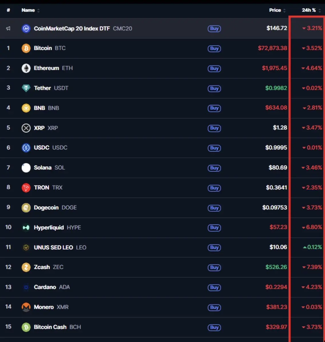Click Buy button for TRON

214,188
